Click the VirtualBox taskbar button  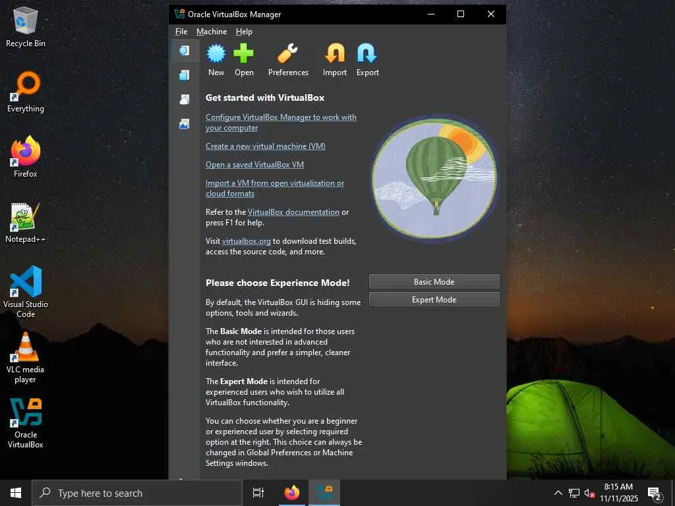click(324, 493)
